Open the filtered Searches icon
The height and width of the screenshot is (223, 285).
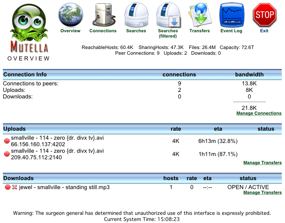(x=168, y=15)
